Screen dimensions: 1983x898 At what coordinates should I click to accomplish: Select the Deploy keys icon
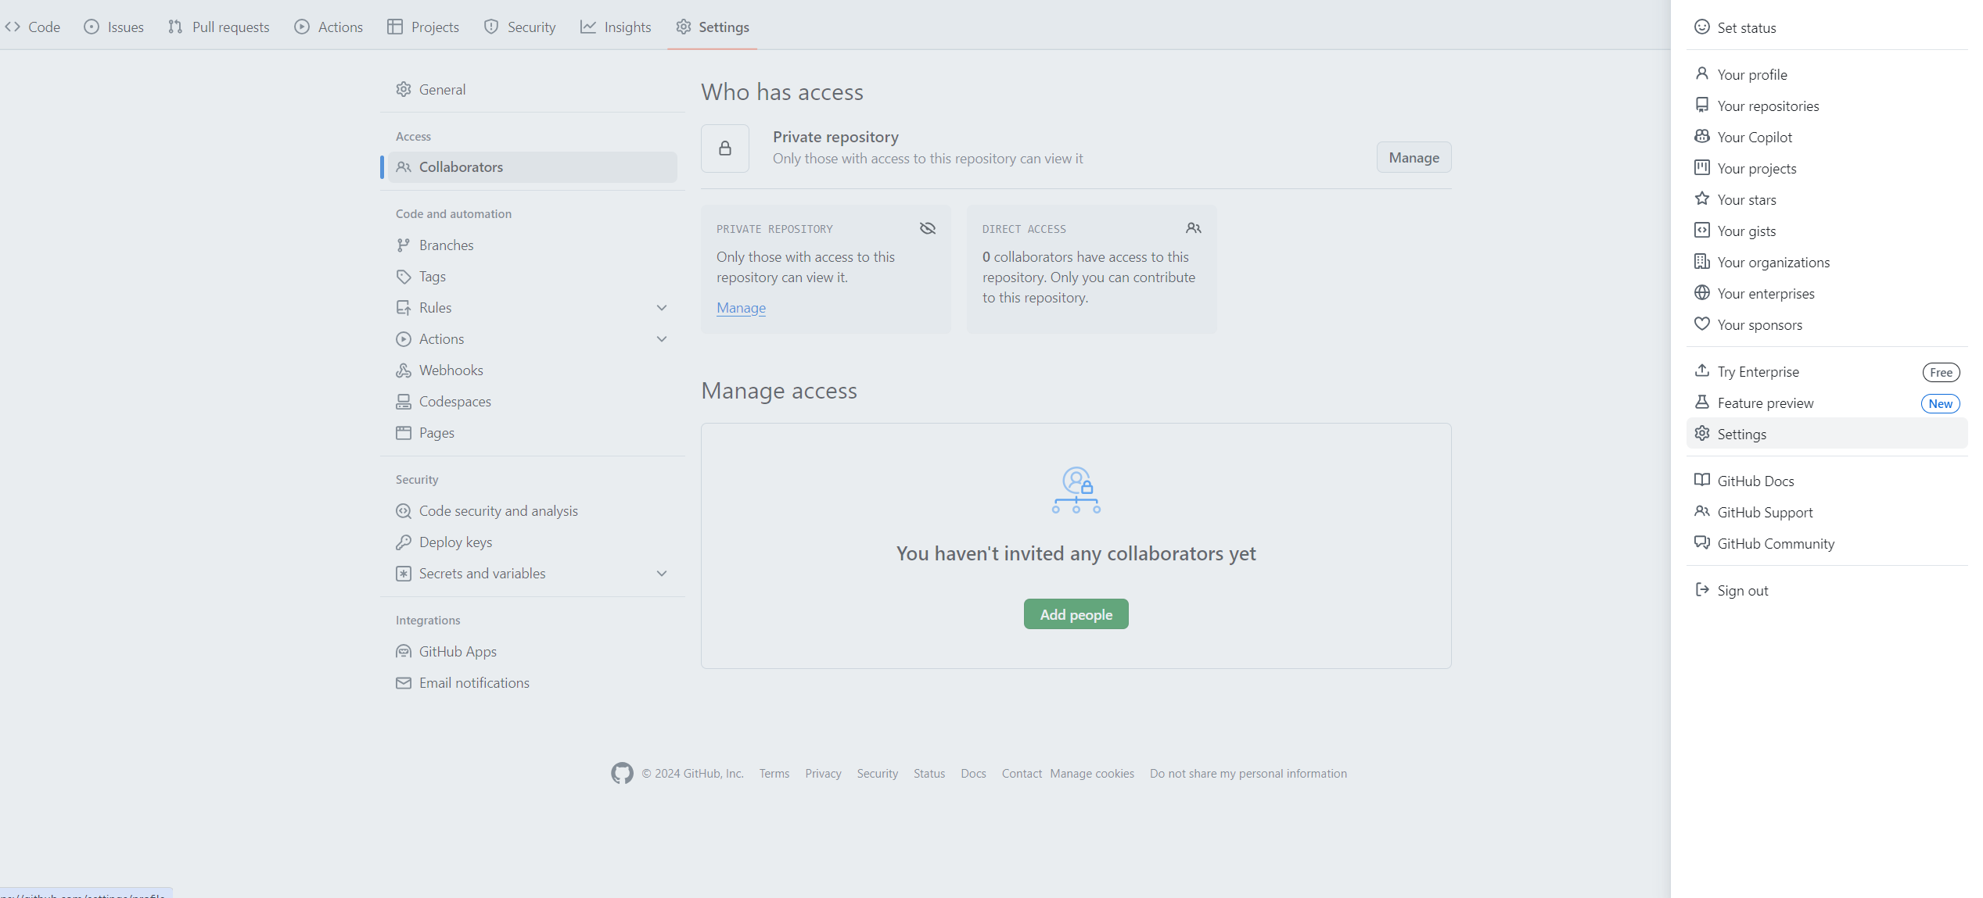click(404, 542)
